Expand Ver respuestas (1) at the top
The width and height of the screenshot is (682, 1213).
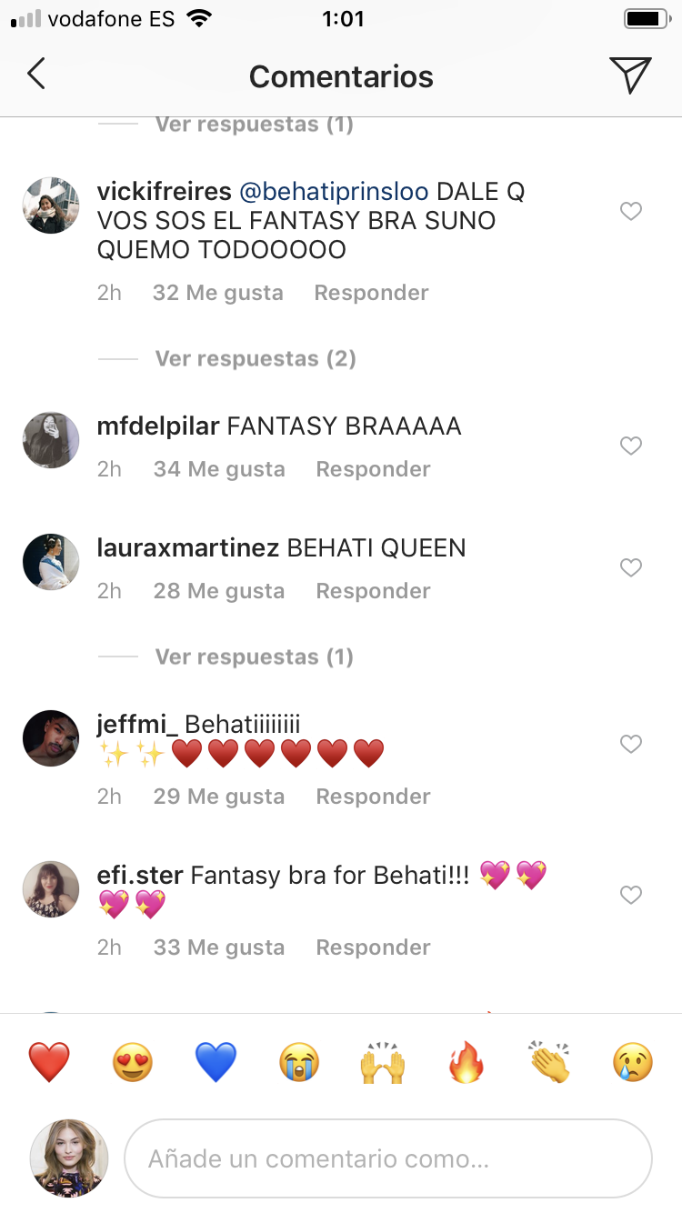(x=254, y=124)
